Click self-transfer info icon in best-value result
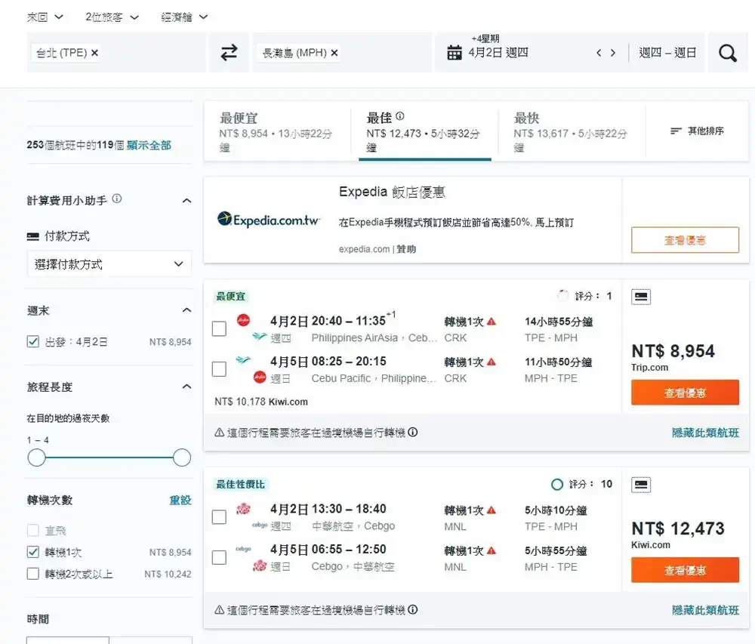Viewport: 755px width, 644px height. [x=413, y=610]
